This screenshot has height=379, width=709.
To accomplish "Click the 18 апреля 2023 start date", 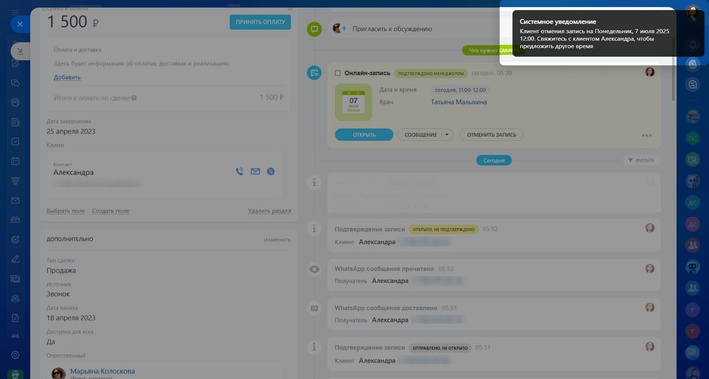I will [71, 318].
